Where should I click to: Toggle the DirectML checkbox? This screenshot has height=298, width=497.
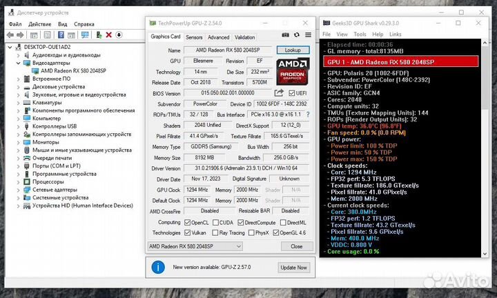(x=283, y=223)
